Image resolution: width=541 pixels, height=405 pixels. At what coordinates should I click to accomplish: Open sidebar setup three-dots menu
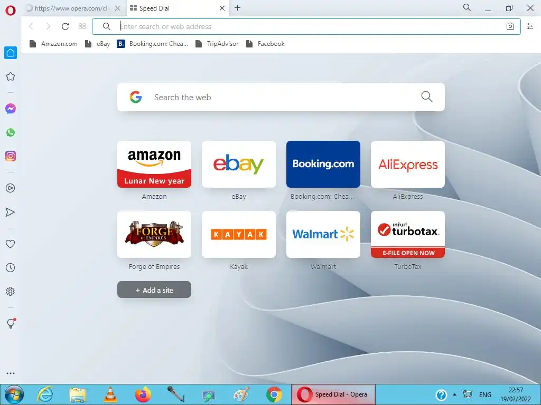coord(11,373)
